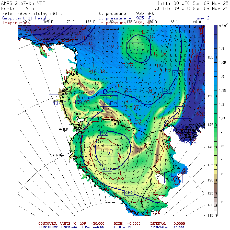Pick the white bottom colorbar segment

[215, 213]
